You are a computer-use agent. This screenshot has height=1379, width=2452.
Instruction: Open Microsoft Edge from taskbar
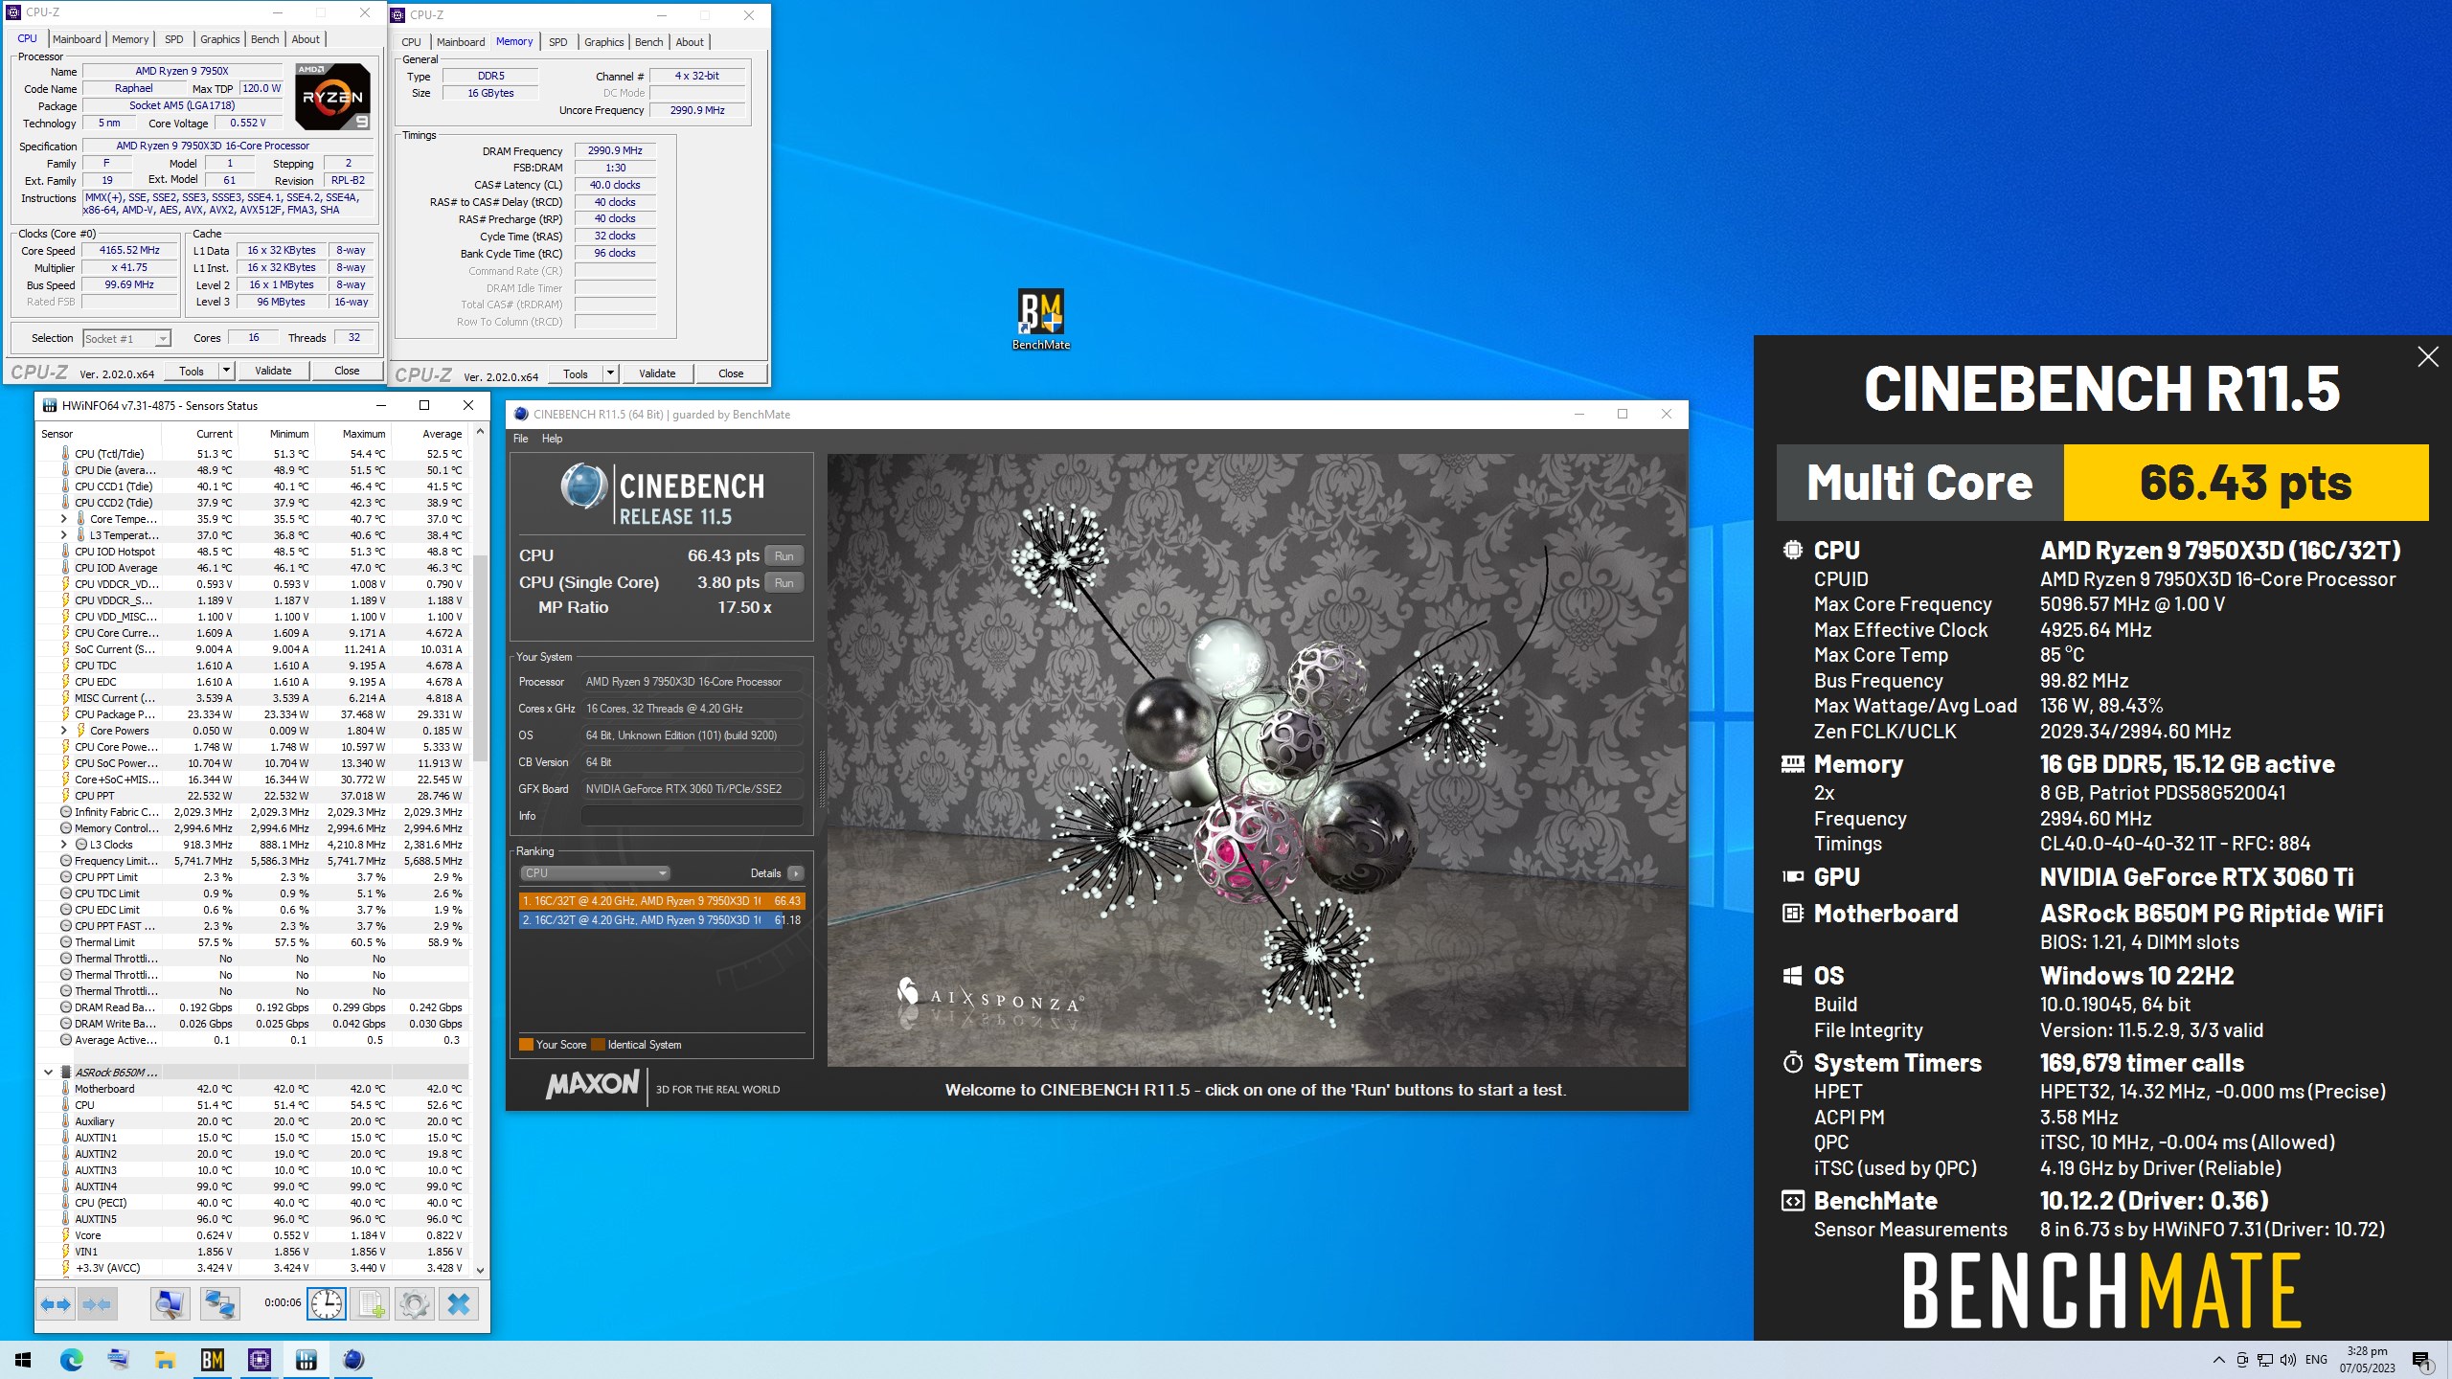[71, 1360]
